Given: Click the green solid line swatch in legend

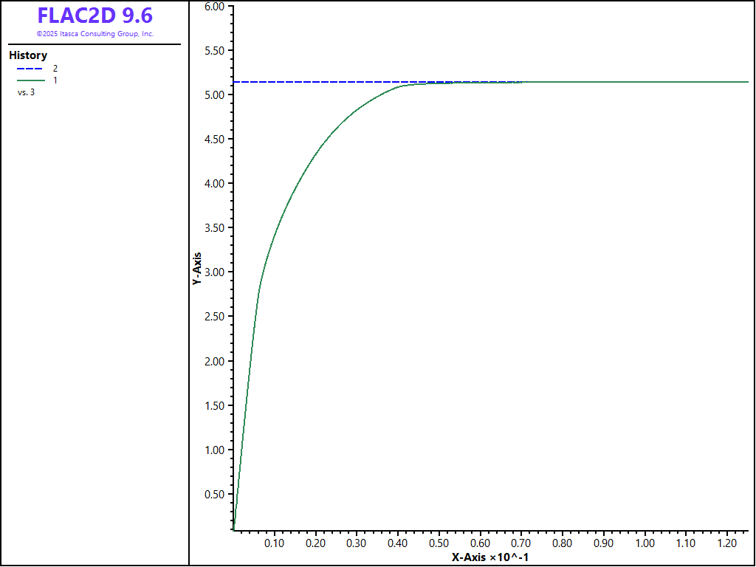Looking at the screenshot, I should [x=30, y=80].
